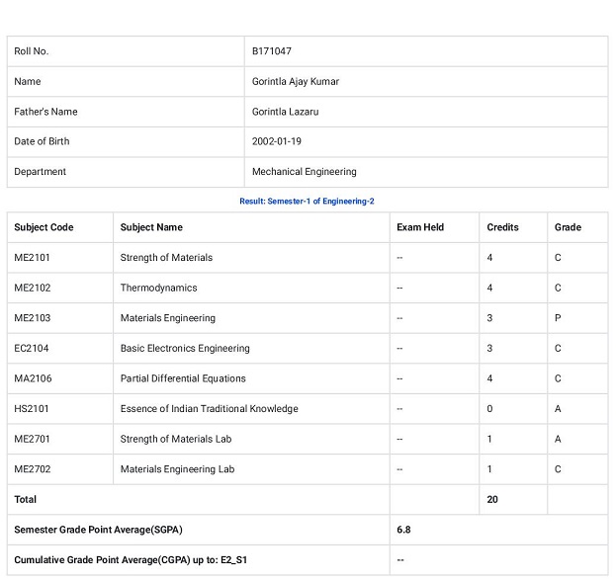Viewport: 616px width, 582px height.
Task: Click the Department label
Action: tap(41, 172)
